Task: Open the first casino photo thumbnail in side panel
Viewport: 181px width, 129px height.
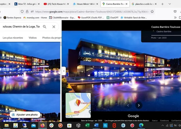Action: click(x=30, y=68)
